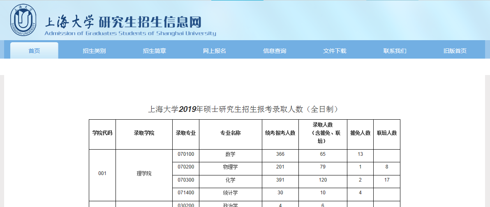Go to the 网上报名 page

coord(215,51)
